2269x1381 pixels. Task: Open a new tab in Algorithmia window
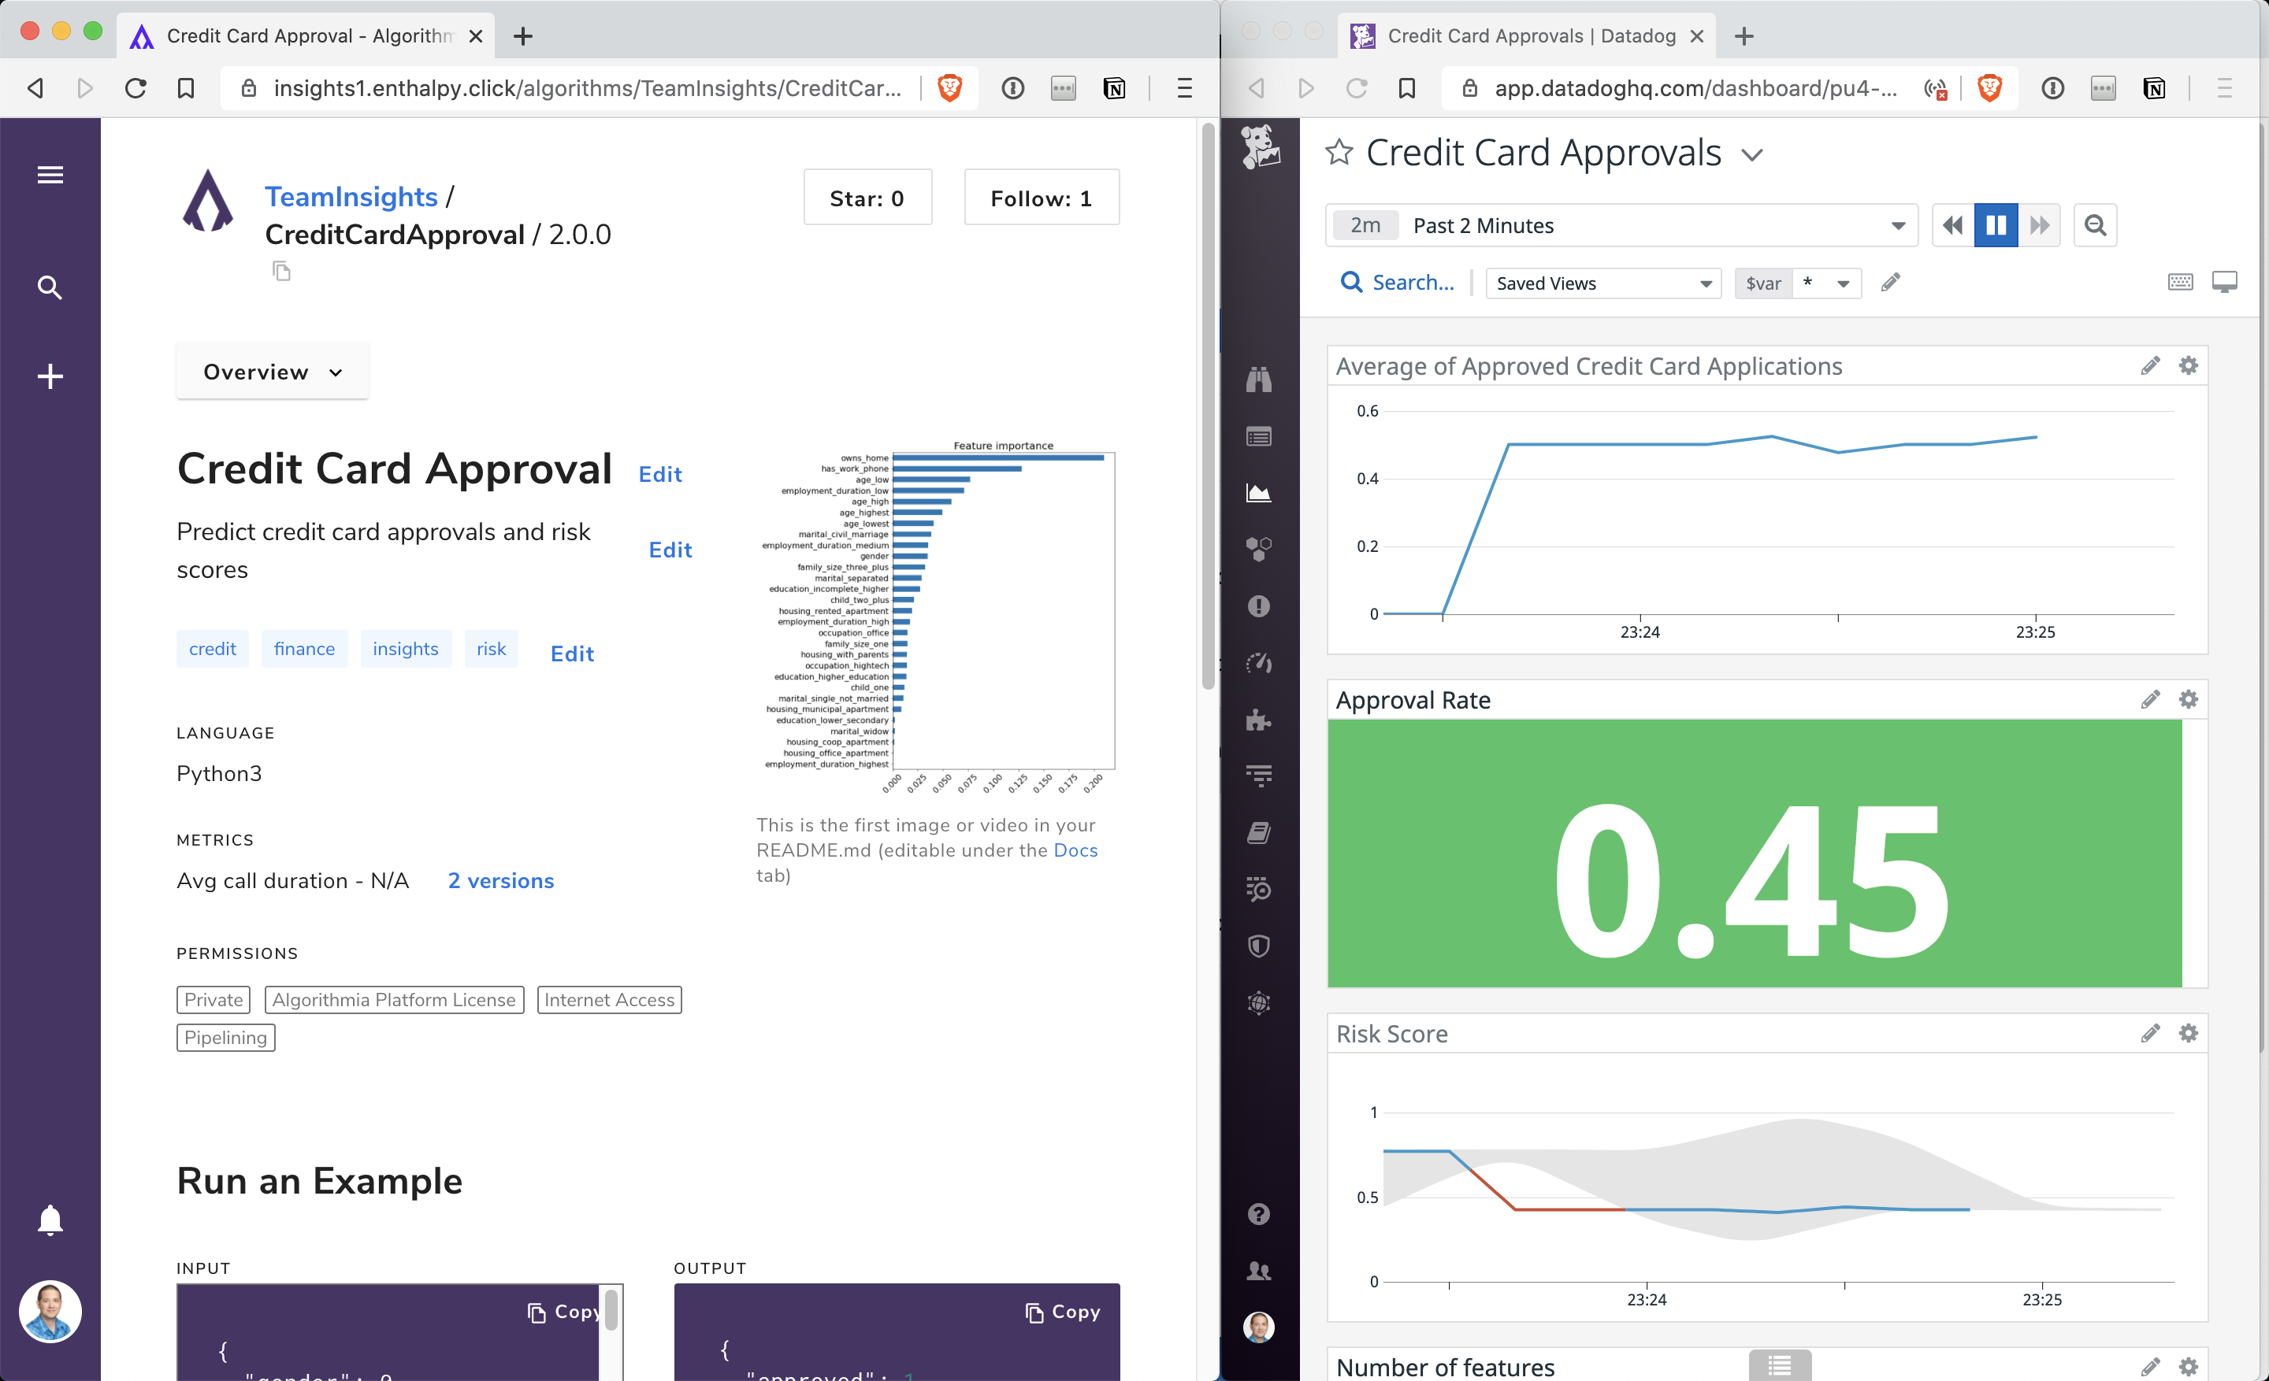click(x=523, y=36)
